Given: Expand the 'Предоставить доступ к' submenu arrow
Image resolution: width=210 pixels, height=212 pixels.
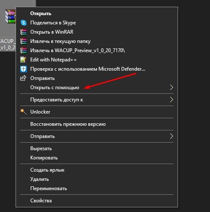Looking at the screenshot, I should coord(171,100).
